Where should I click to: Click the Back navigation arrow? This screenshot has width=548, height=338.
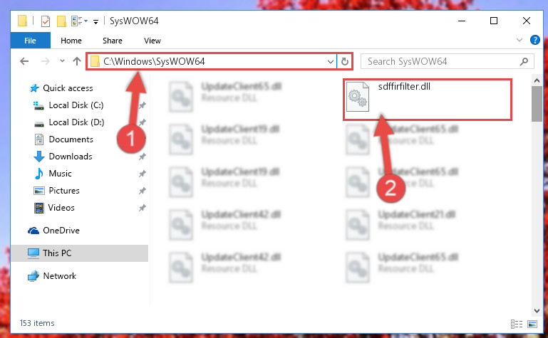(x=24, y=61)
